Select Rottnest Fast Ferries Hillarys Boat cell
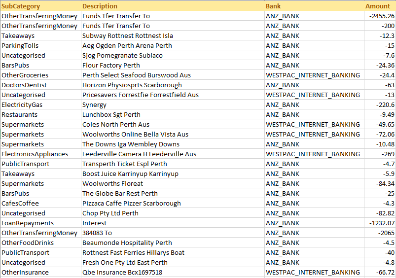The width and height of the screenshot is (396, 278). (173, 252)
